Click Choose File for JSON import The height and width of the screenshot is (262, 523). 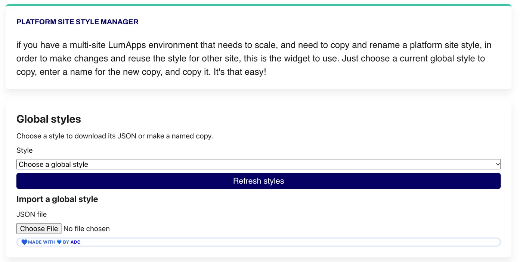[x=39, y=228]
